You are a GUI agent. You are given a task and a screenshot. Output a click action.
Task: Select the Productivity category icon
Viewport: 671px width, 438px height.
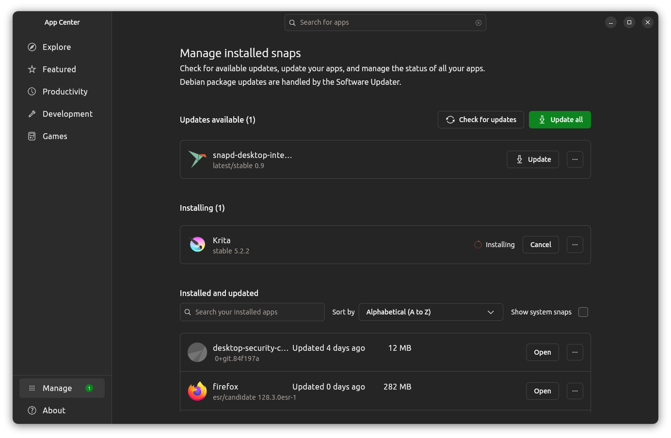click(32, 91)
